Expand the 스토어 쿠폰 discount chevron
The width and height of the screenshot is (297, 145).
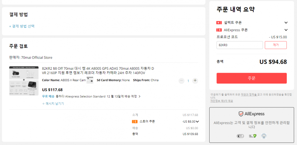[198, 122]
